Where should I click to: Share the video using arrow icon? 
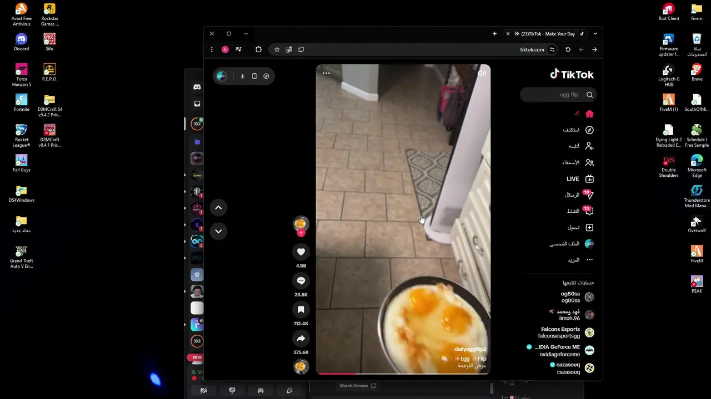tap(301, 338)
